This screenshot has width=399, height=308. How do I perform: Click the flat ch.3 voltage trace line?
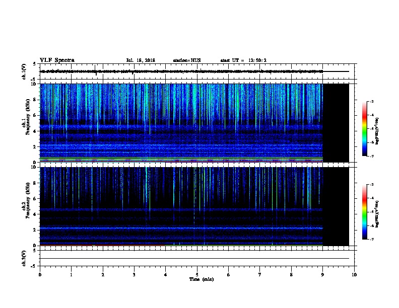coord(194,259)
